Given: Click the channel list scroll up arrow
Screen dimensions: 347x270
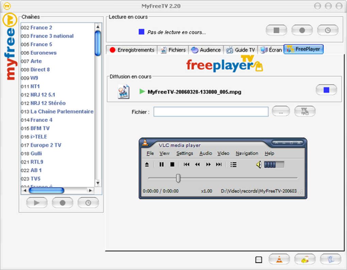Looking at the screenshot, I should 98,27.
